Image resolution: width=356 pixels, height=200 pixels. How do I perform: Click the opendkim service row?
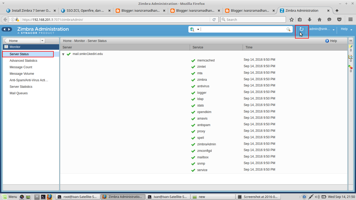pyautogui.click(x=204, y=112)
